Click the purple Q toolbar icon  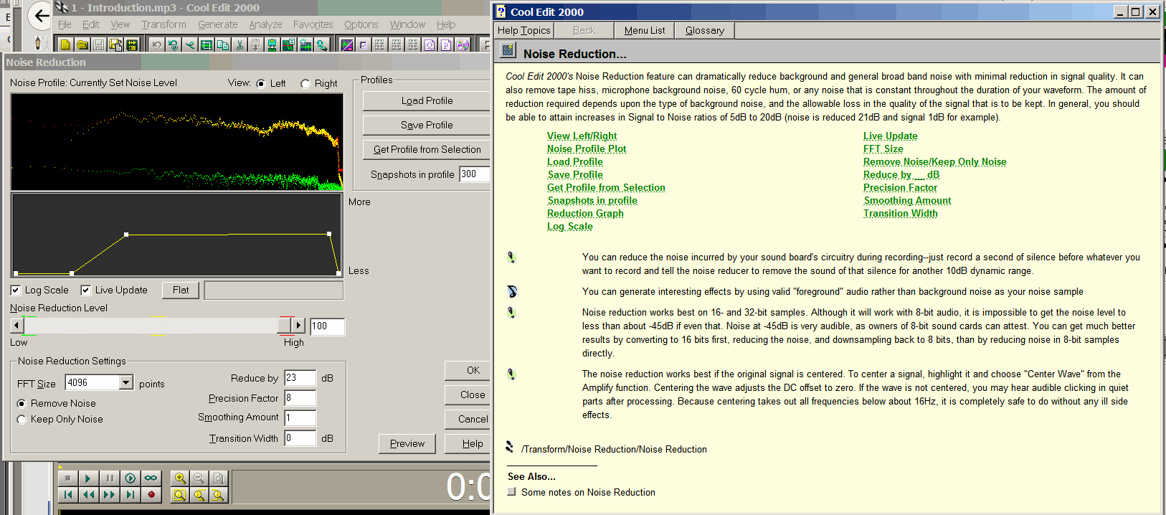click(430, 44)
